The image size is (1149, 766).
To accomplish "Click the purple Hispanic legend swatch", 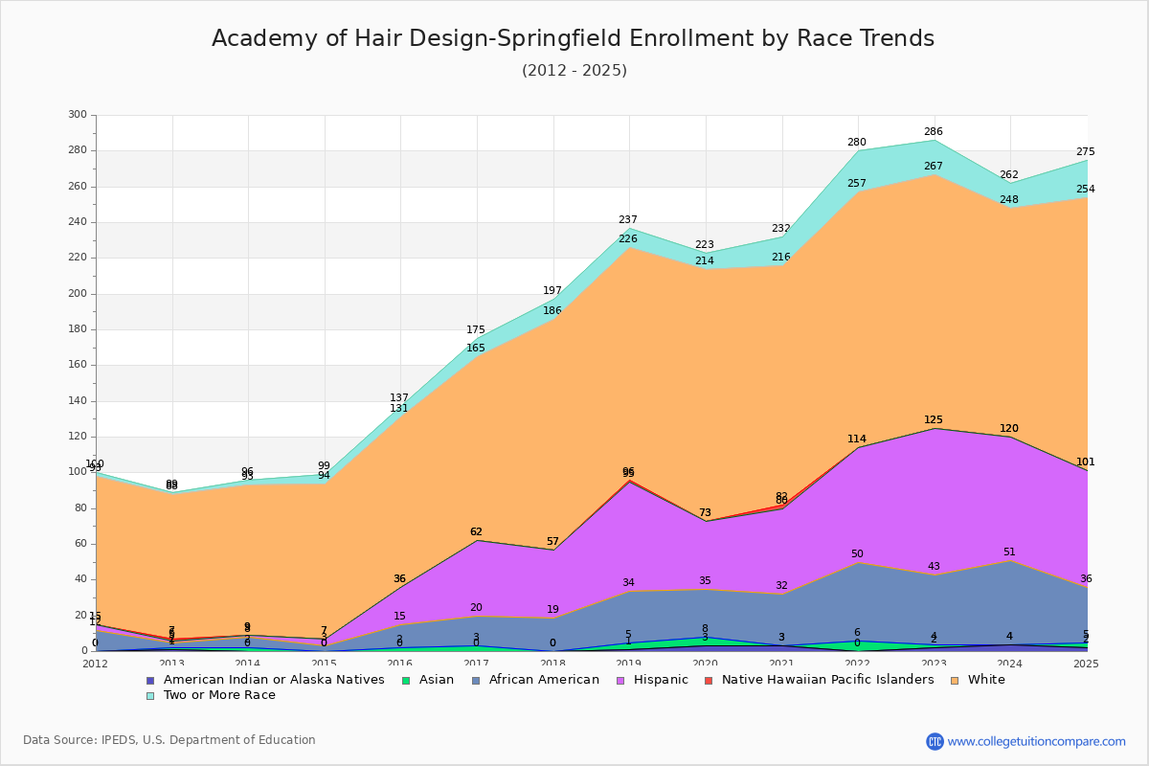I will 619,680.
